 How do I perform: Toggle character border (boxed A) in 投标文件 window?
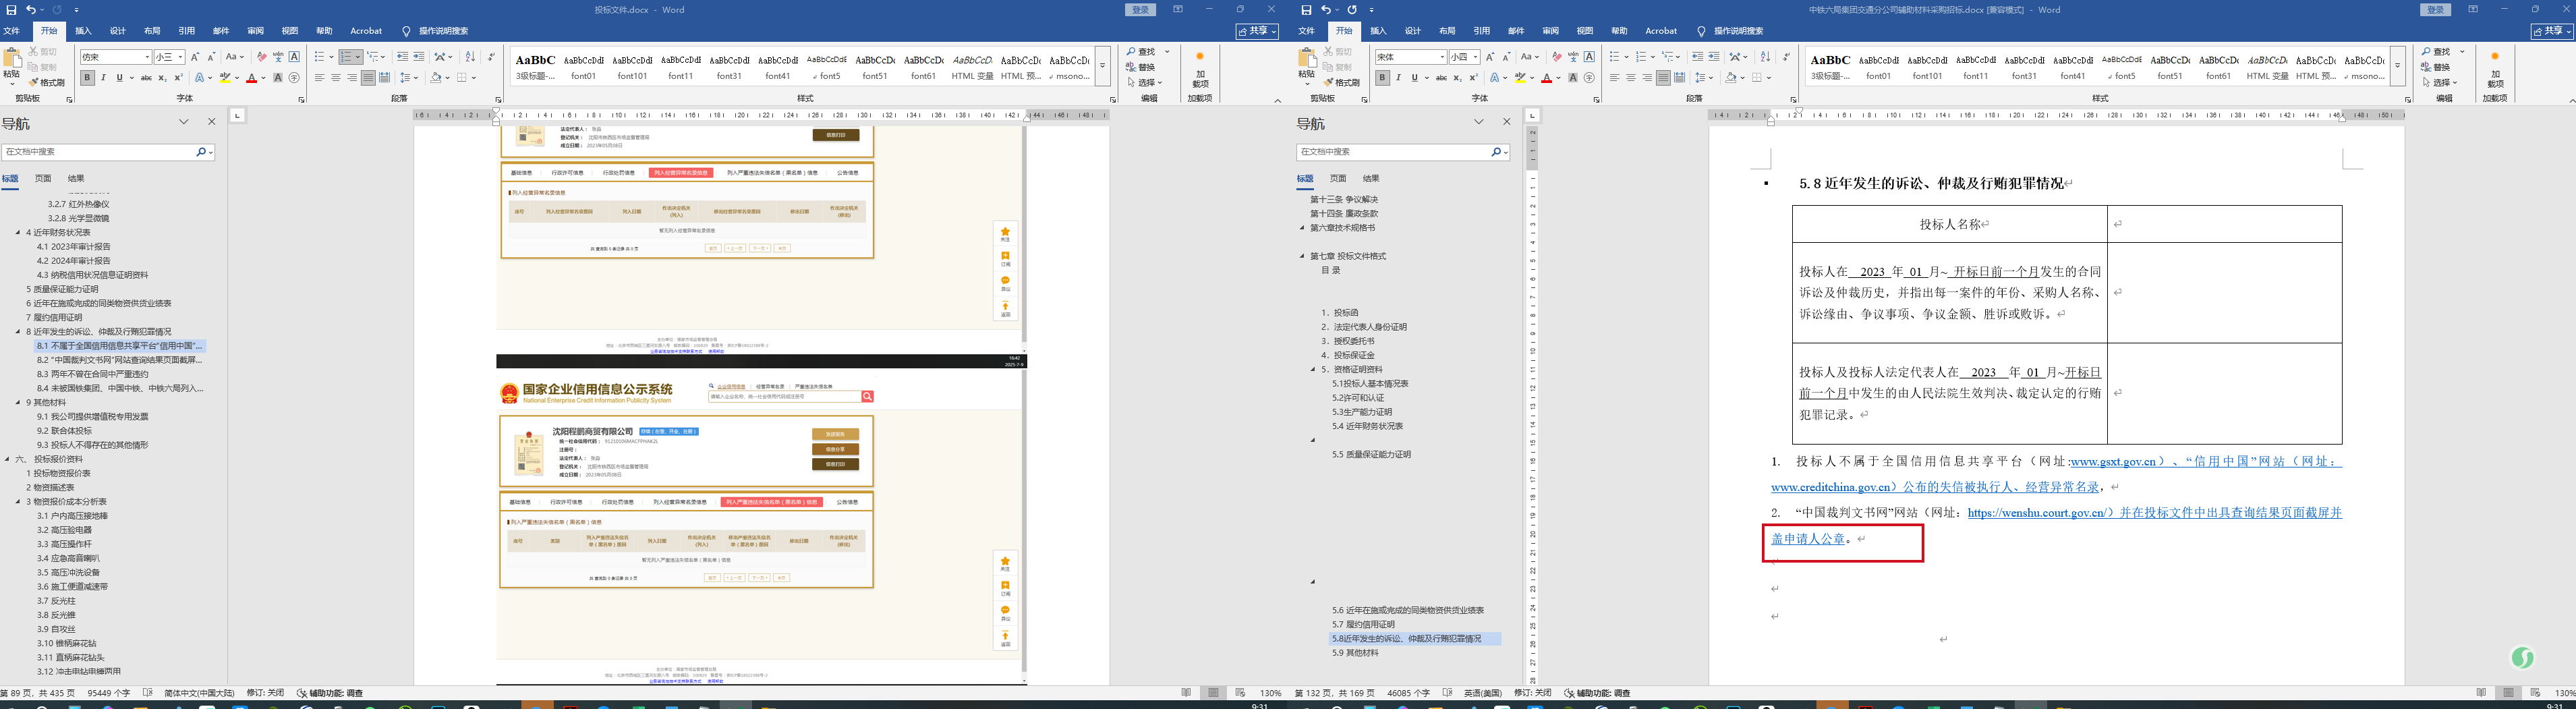tap(294, 57)
